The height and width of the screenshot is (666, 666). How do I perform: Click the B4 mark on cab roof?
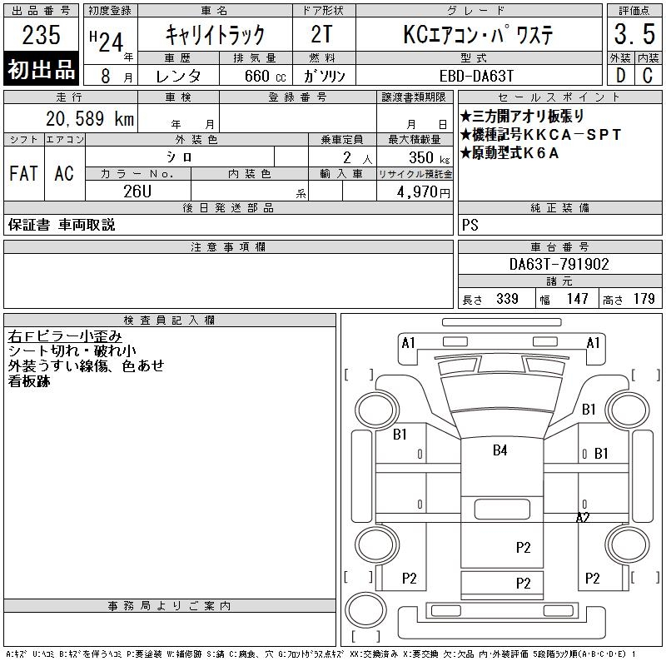500,450
